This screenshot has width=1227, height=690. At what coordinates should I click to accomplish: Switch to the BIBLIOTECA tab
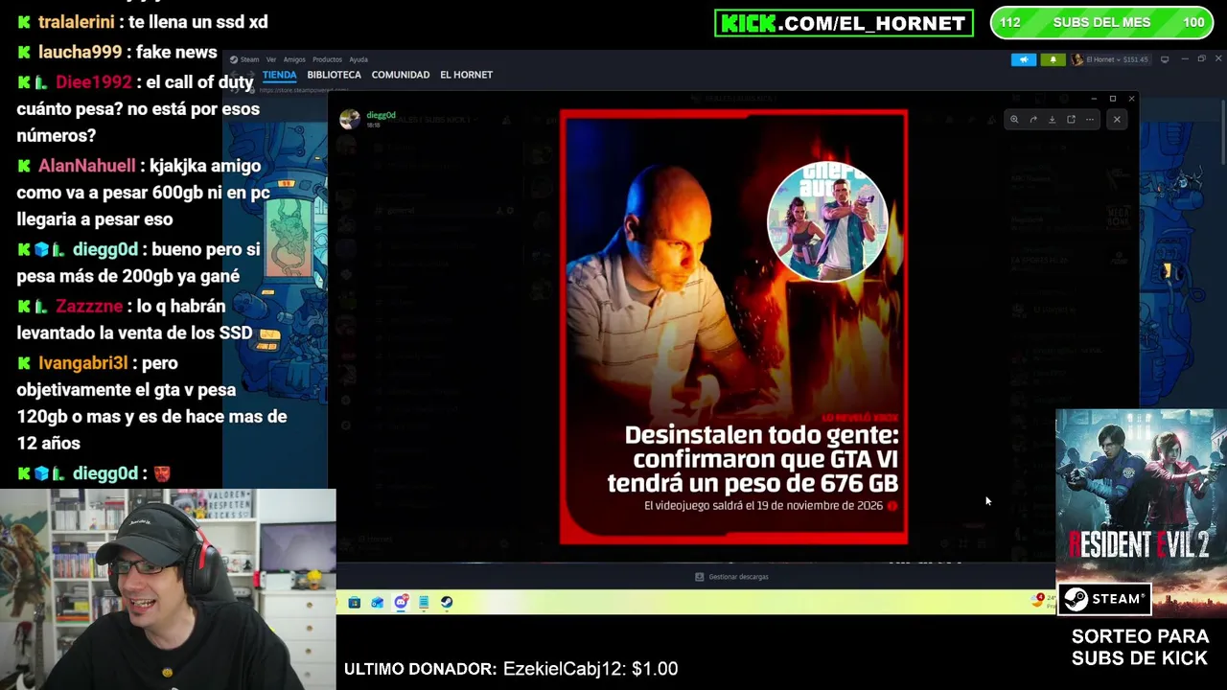334,75
